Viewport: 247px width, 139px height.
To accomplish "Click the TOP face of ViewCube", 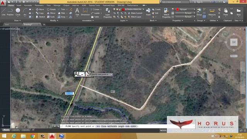I will [x=234, y=42].
